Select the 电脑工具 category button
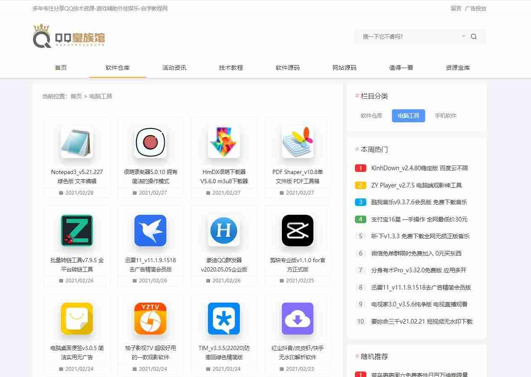 point(408,116)
